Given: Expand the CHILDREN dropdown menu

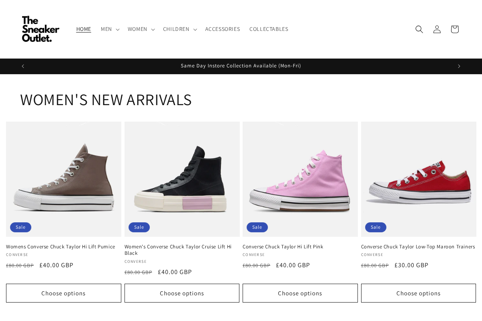Looking at the screenshot, I should coord(179,29).
